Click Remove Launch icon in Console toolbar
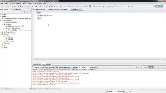Screen dimensions: 166x93 click(x=139, y=67)
